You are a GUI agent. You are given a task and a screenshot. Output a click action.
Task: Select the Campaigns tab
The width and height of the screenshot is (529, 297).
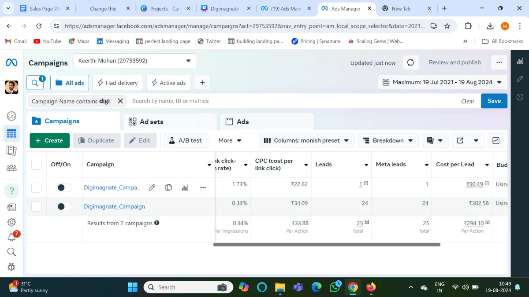click(x=73, y=121)
